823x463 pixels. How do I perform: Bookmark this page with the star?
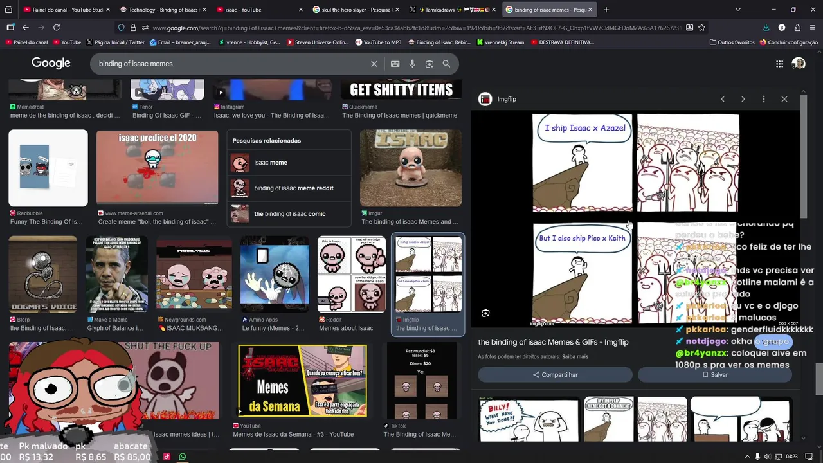click(702, 28)
